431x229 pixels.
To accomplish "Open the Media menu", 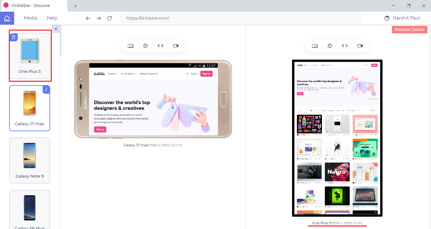I will click(30, 18).
